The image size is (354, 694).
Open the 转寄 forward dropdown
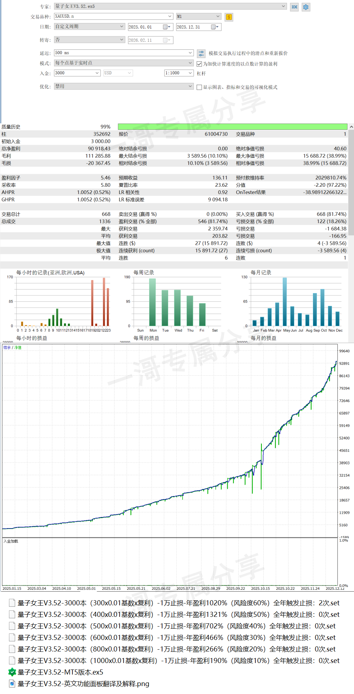click(121, 40)
